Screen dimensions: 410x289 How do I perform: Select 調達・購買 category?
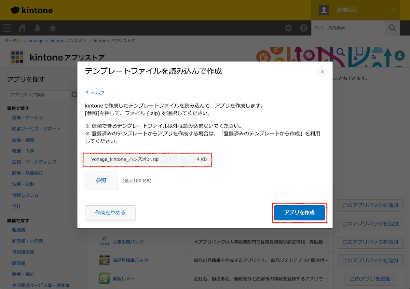click(23, 140)
